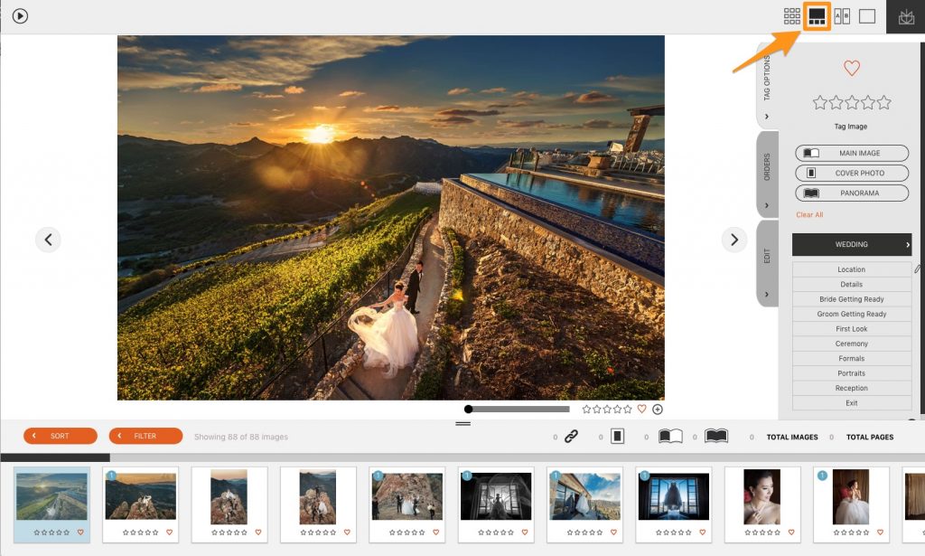
Task: Go to the previous image arrow
Action: point(48,240)
